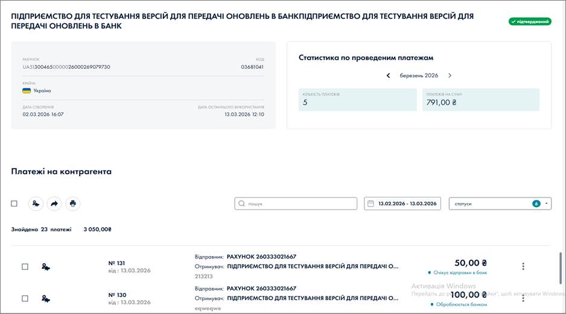Click the payment purpose text eqweqwe

coord(208,308)
